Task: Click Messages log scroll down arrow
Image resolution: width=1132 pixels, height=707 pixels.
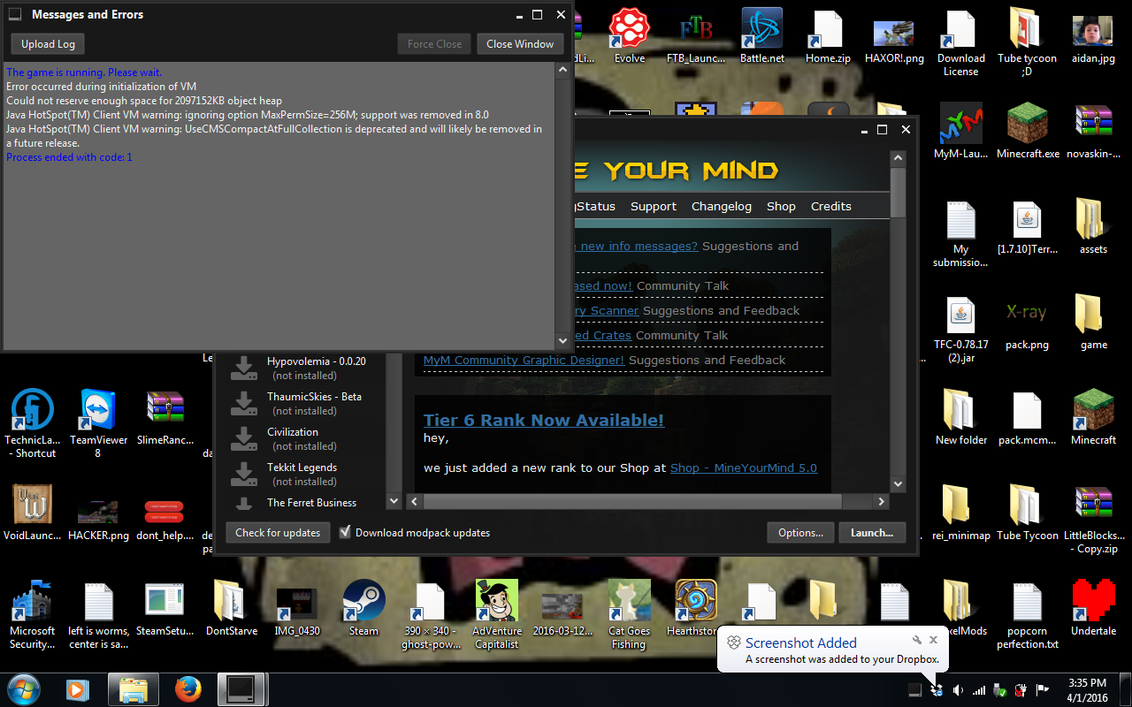Action: [x=563, y=340]
